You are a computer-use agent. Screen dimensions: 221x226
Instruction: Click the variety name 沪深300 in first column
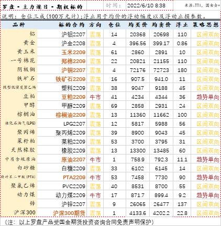[x=25, y=212]
